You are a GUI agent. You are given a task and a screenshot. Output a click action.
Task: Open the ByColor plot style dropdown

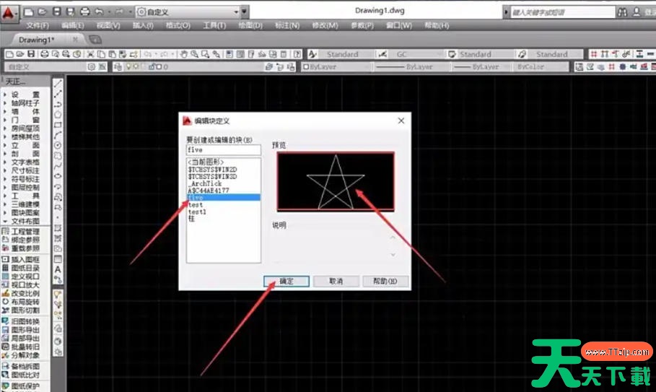[540, 66]
